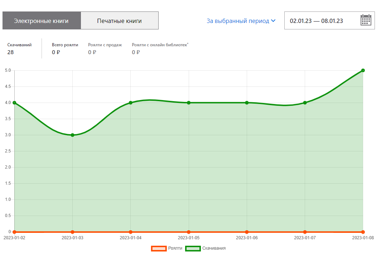Click royalty data point for 2023-01-04
The width and height of the screenshot is (381, 259).
(x=130, y=232)
